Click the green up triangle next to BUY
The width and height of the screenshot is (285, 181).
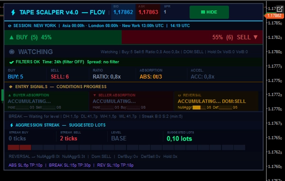pos(11,37)
